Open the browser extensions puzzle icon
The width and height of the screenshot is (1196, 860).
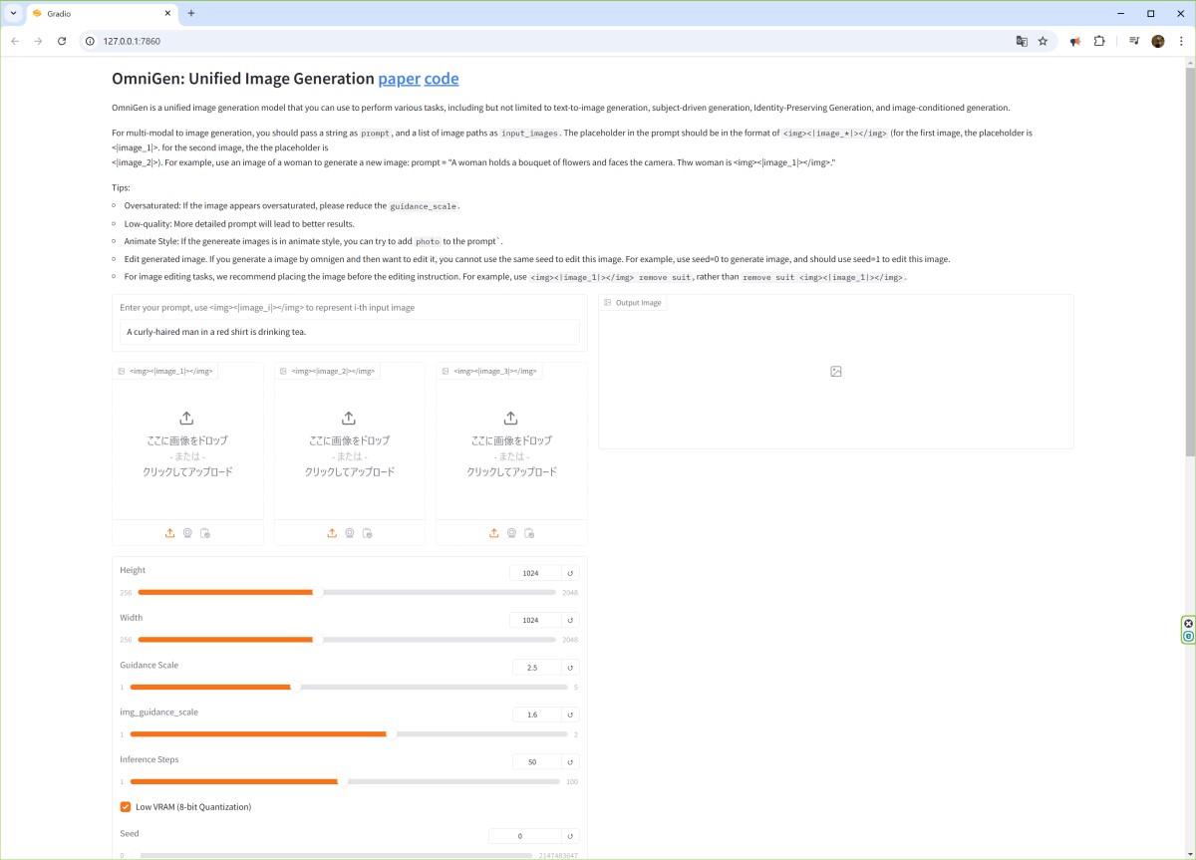[x=1099, y=41]
